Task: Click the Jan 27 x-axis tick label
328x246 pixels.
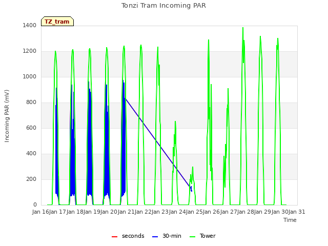Action: 229,212
